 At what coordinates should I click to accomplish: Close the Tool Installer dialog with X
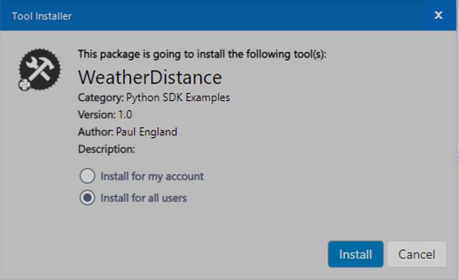coord(438,15)
